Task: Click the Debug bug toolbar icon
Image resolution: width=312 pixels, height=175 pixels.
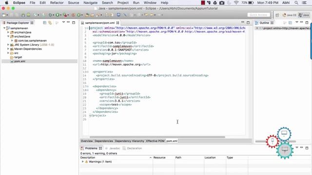Action: click(x=50, y=15)
